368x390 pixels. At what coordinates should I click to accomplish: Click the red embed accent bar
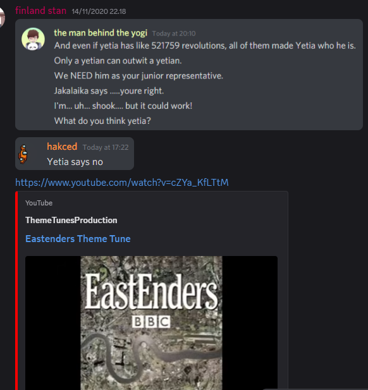tap(16, 291)
